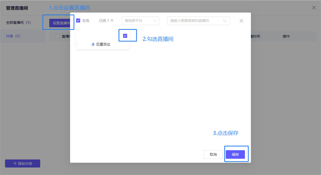The height and width of the screenshot is (175, 321).
Task: Select the 巨量百应 live room thumbnail
Action: 95,36
